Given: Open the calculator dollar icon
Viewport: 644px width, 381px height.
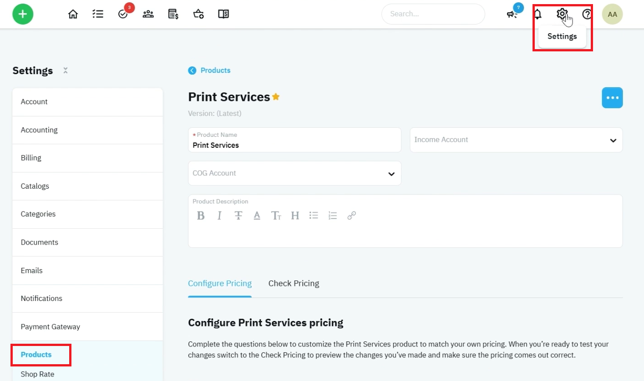Looking at the screenshot, I should (x=173, y=14).
